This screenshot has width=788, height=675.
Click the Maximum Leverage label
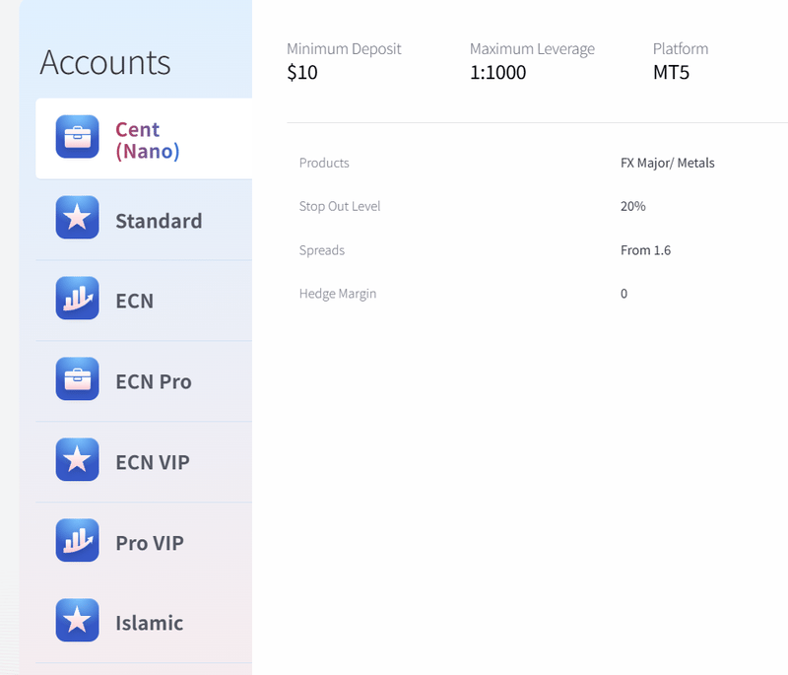click(x=532, y=48)
